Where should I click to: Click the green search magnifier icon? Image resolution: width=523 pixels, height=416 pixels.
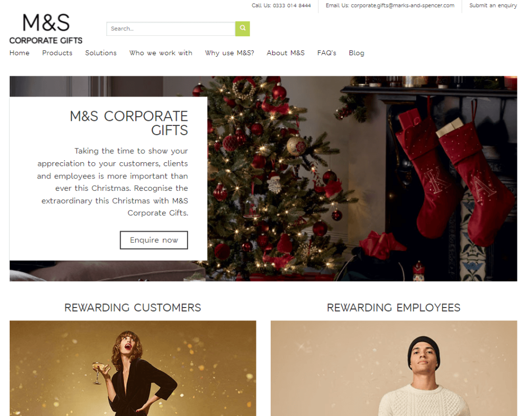[243, 29]
